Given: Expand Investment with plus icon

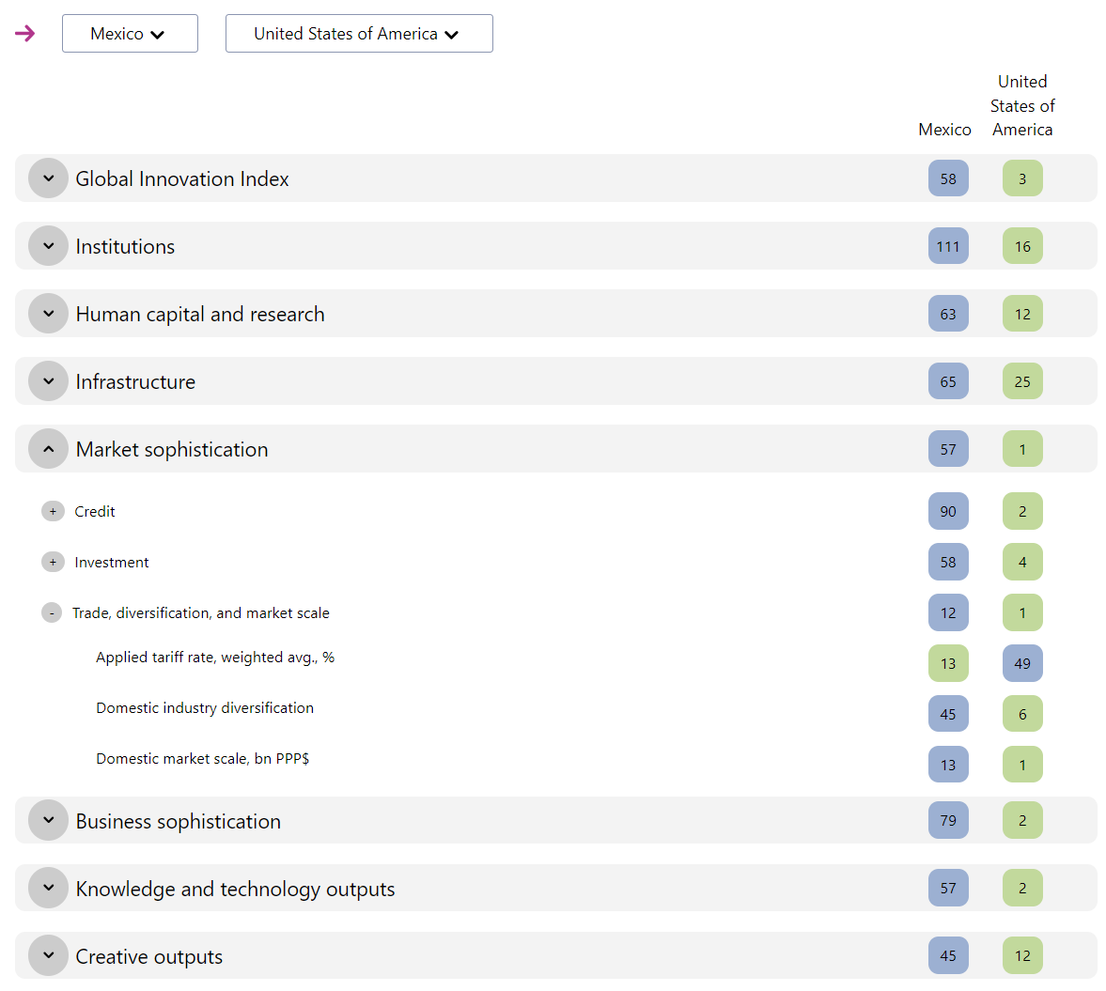Looking at the screenshot, I should tap(53, 562).
